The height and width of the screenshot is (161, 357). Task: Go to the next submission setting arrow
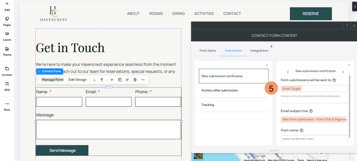(343, 72)
